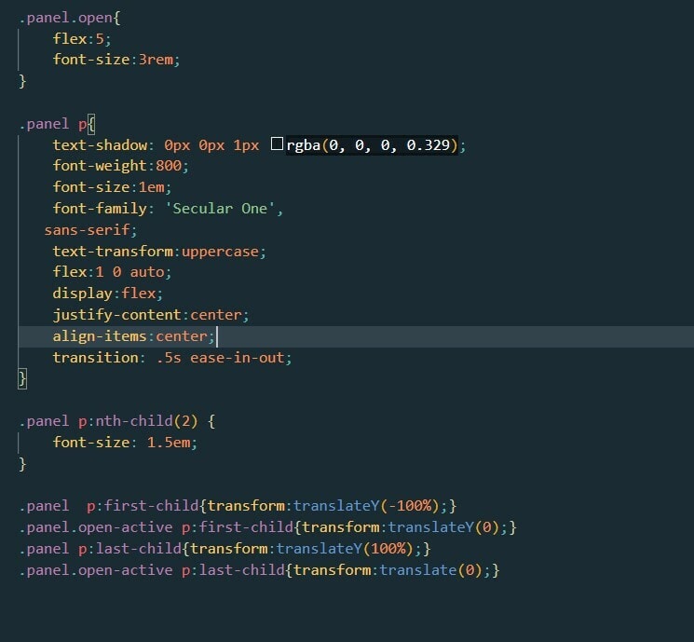Click closing brace of .panel p rule

pos(22,379)
